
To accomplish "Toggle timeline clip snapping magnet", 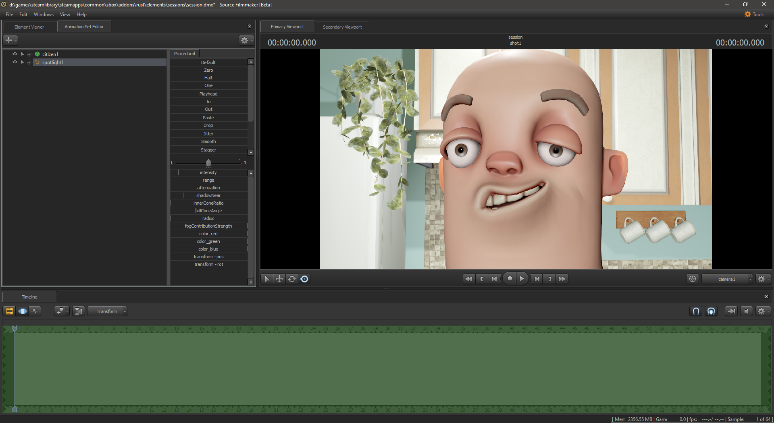I will 711,311.
